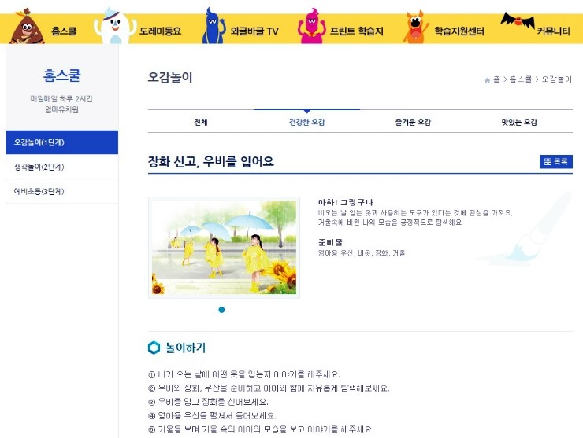Click the orange dog mascot for 학습지원센터

pos(416,27)
